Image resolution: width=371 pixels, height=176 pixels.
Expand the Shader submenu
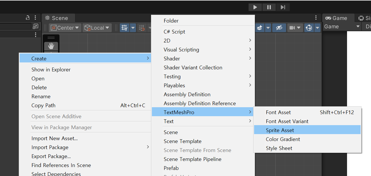(203, 58)
